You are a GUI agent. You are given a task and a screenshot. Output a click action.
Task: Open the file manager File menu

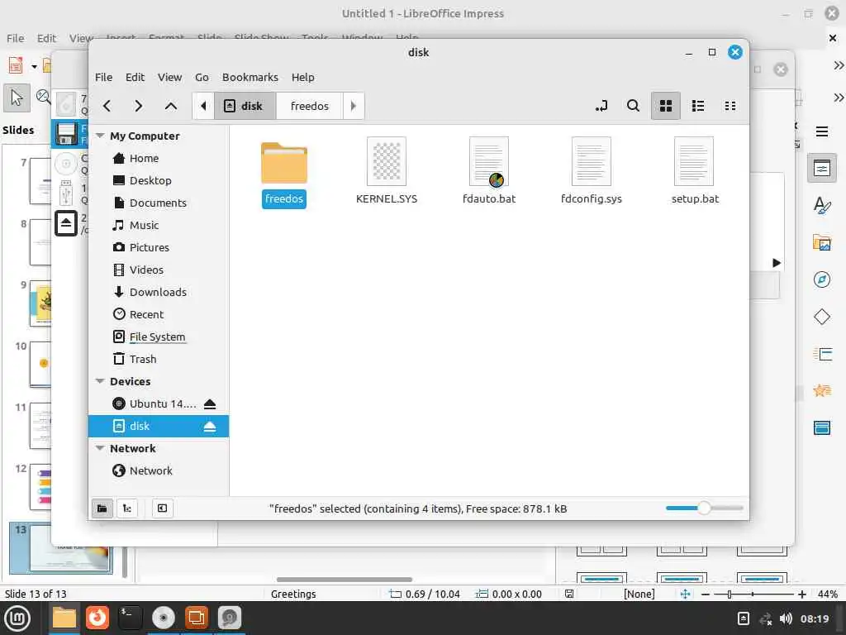[x=103, y=77]
